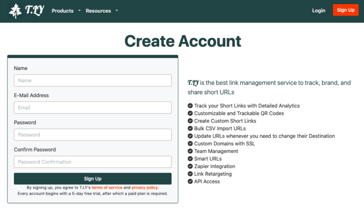Click the "Smart URLs" feature text
The width and height of the screenshot is (364, 211).
point(208,159)
